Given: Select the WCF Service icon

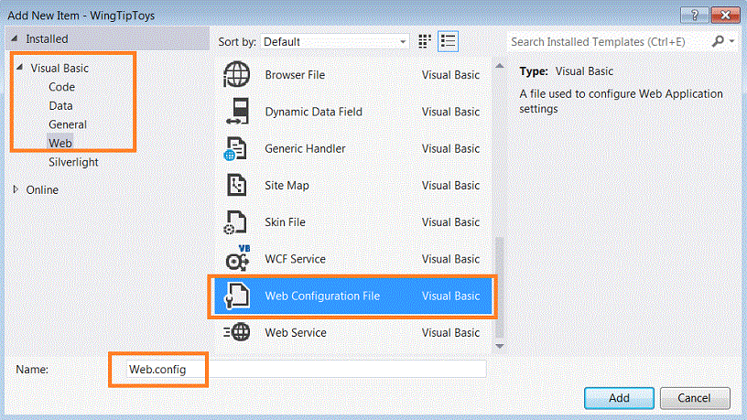Looking at the screenshot, I should 237,259.
